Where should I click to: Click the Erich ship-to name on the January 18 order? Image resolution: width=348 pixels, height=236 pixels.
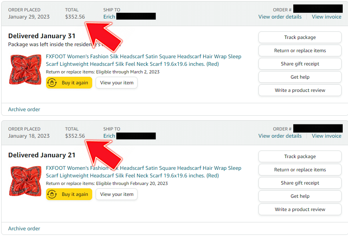(x=109, y=136)
